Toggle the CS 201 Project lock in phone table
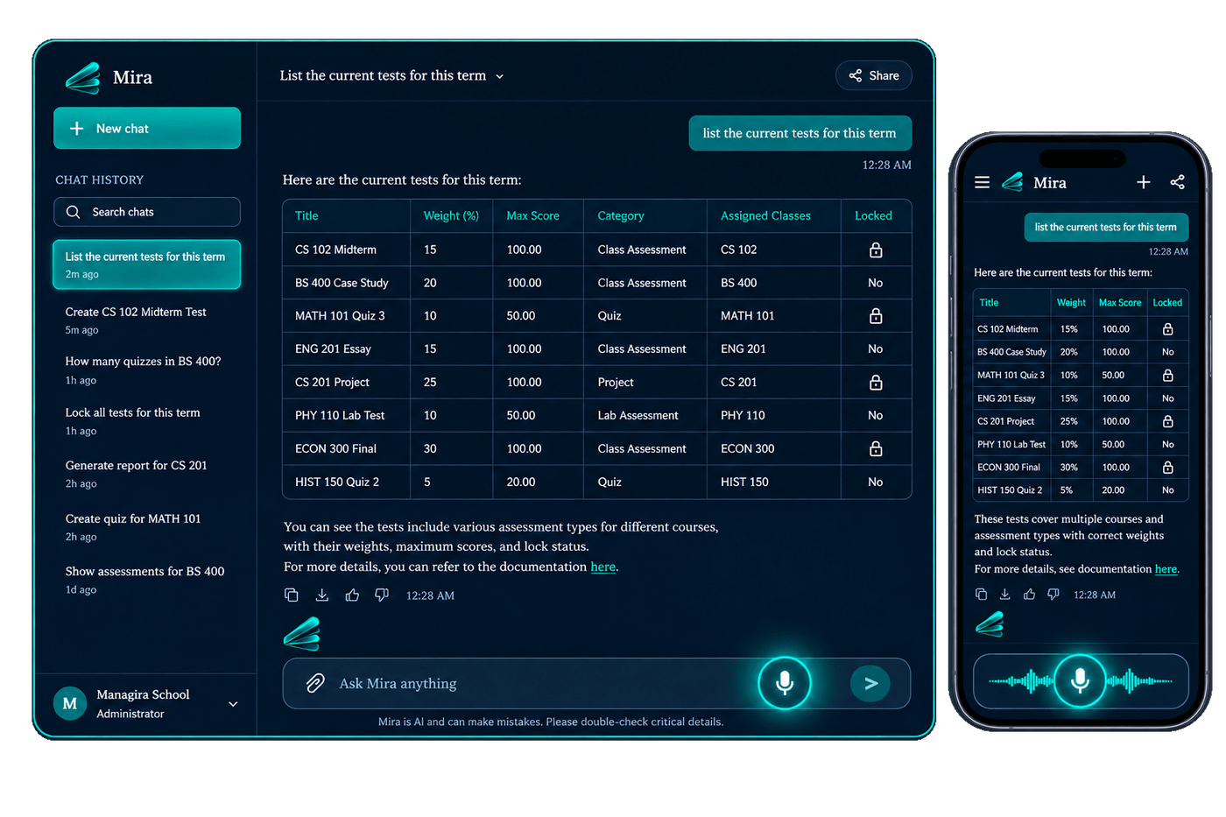The image size is (1226, 817). point(1167,421)
